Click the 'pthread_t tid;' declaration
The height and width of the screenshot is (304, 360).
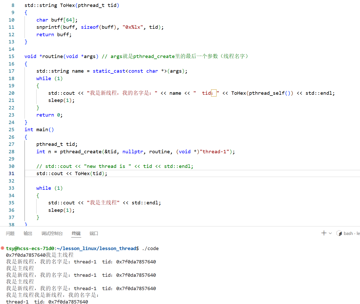coord(57,144)
